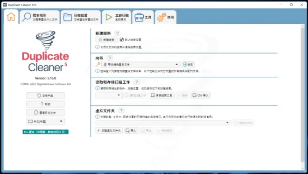Open the 立即扫描 tab
The image size is (308, 174).
[x=117, y=17]
